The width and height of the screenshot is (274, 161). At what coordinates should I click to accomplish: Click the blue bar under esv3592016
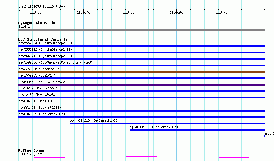[142, 65]
